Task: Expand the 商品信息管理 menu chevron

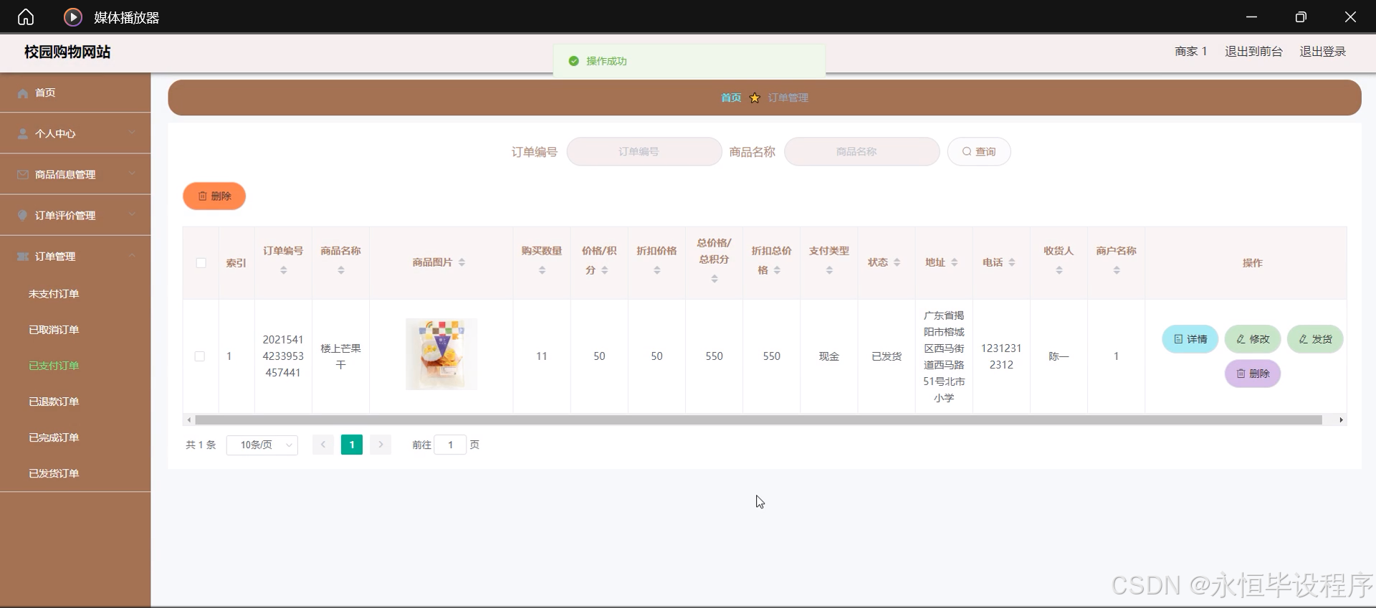Action: [132, 174]
